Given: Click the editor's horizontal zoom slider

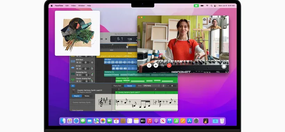Looking at the screenshot, I should pyautogui.click(x=172, y=86).
